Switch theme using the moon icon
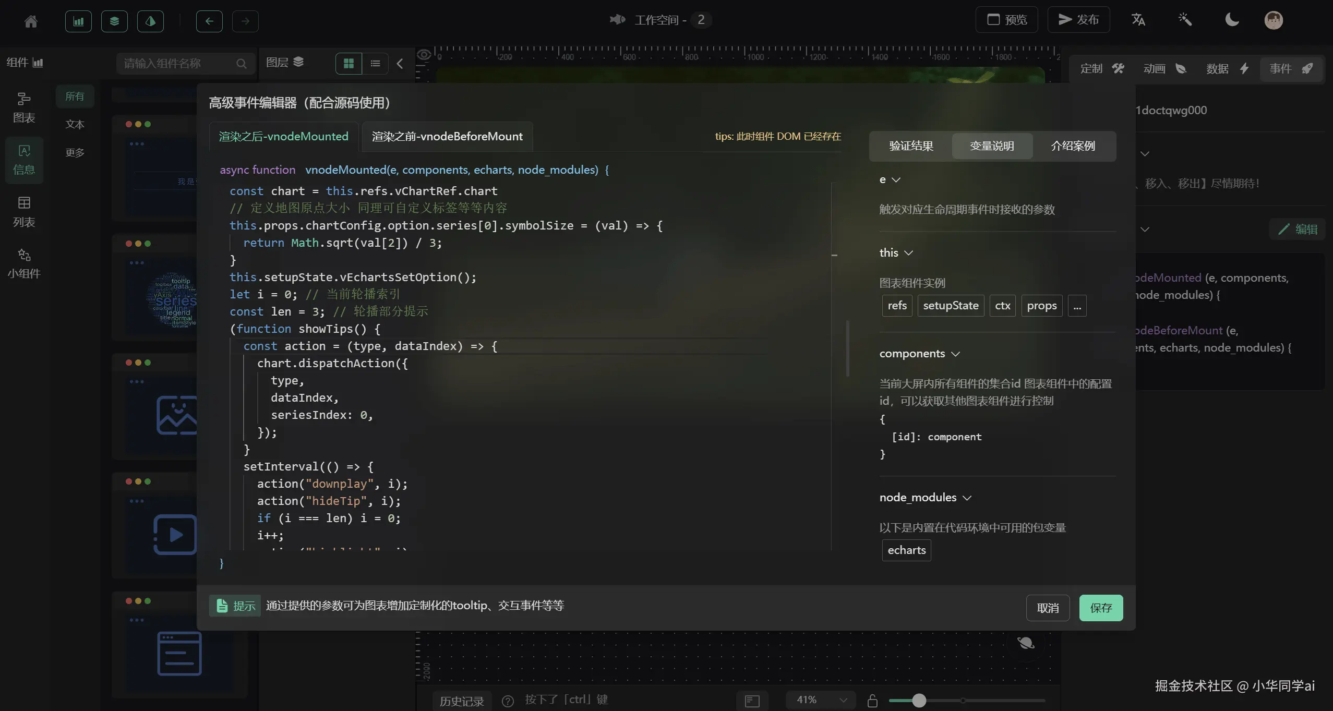Image resolution: width=1333 pixels, height=711 pixels. (x=1232, y=20)
